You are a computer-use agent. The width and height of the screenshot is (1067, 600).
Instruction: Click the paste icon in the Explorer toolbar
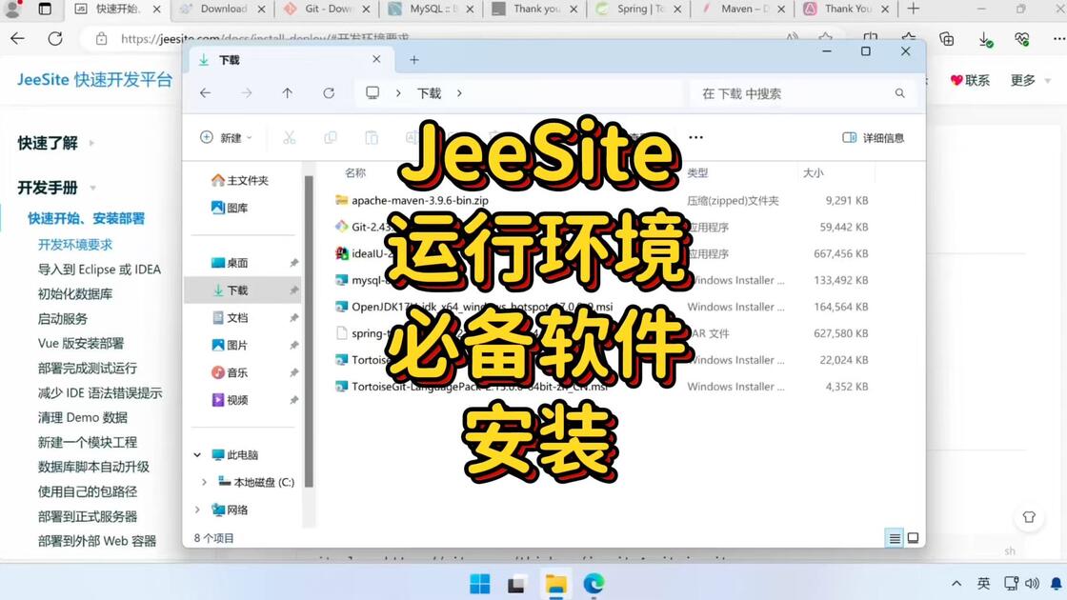(371, 137)
